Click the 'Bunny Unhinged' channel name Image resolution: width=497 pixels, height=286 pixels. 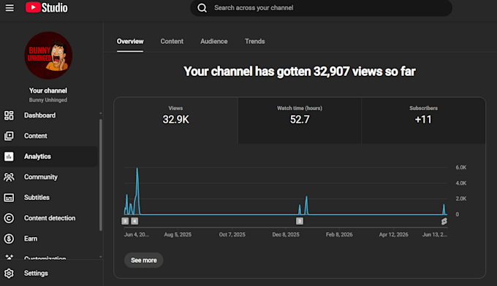48,100
